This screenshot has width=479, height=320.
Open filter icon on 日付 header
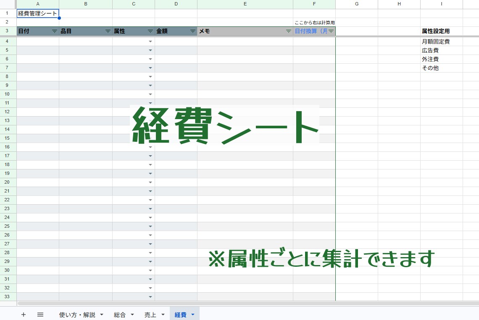(x=54, y=31)
